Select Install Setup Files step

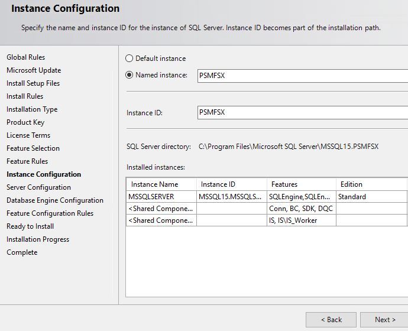click(33, 83)
